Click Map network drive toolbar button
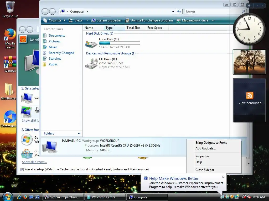 (x=192, y=20)
